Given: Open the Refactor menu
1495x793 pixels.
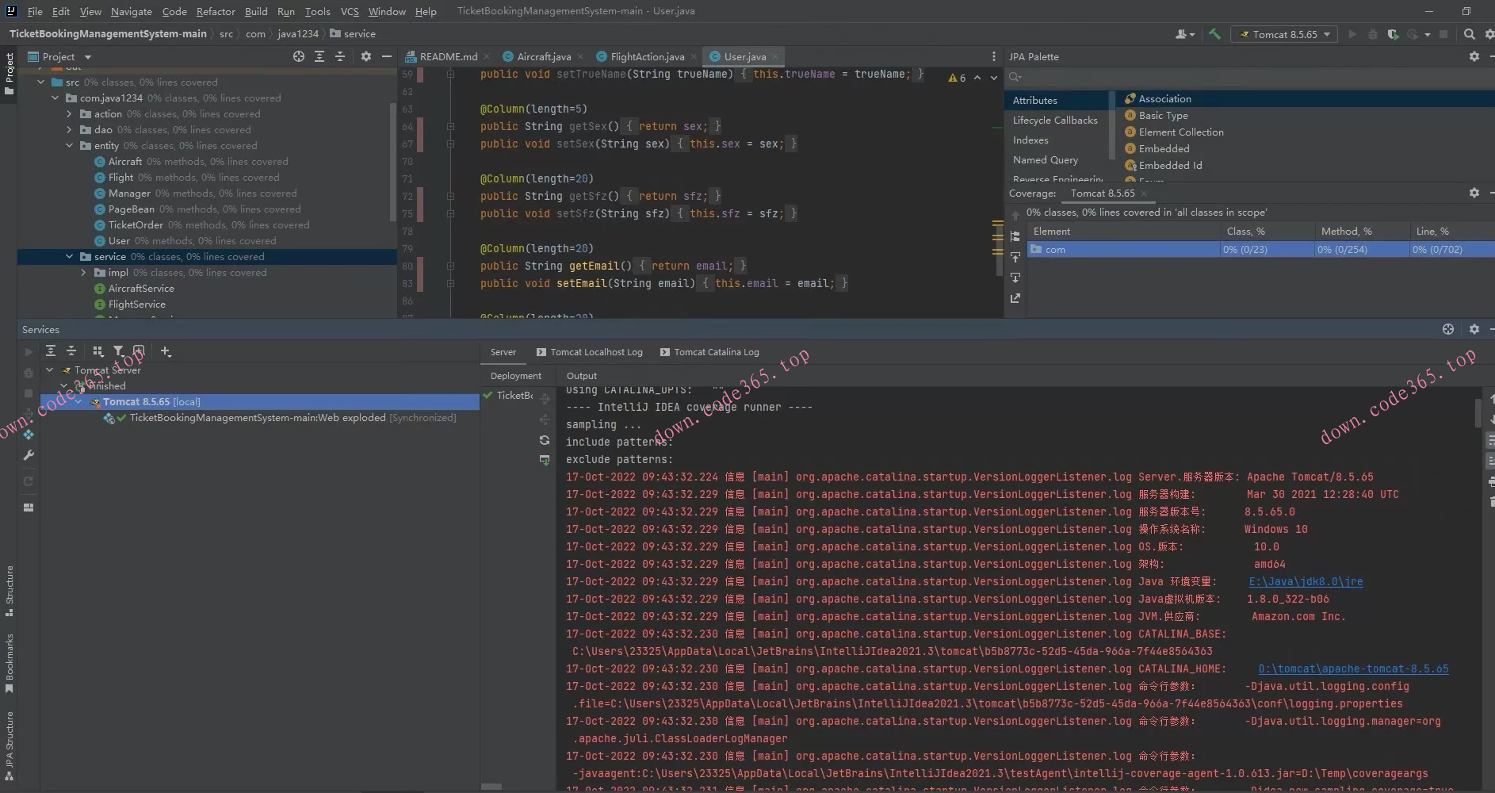Looking at the screenshot, I should 216,11.
